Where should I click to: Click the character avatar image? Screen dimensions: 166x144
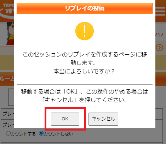[x=10, y=34]
